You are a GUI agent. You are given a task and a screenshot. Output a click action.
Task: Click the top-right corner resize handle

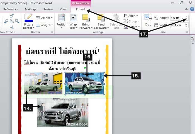click(x=104, y=73)
